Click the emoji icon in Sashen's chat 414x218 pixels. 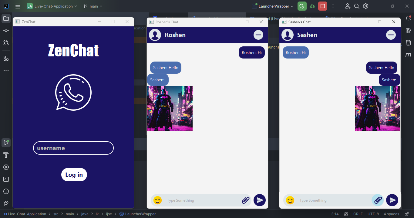point(290,200)
